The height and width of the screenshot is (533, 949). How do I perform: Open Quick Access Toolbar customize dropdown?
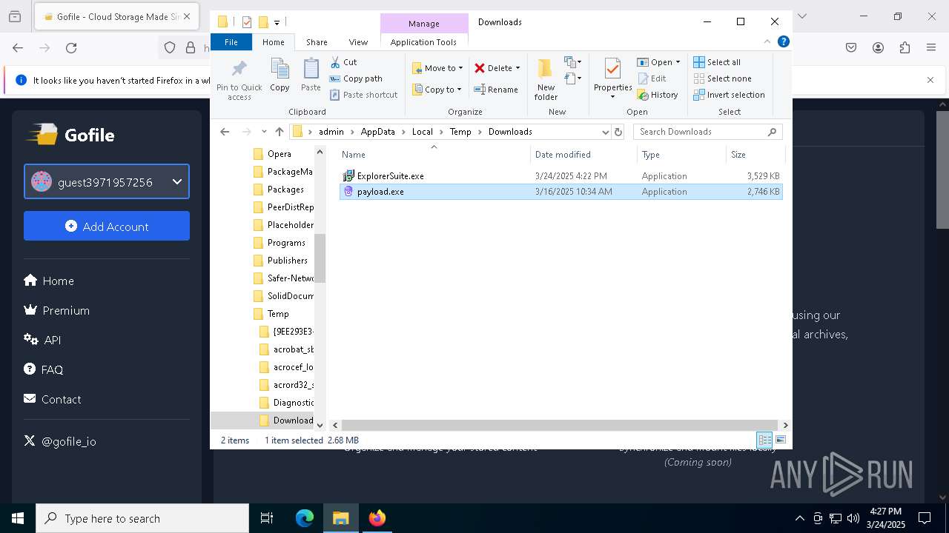(277, 22)
